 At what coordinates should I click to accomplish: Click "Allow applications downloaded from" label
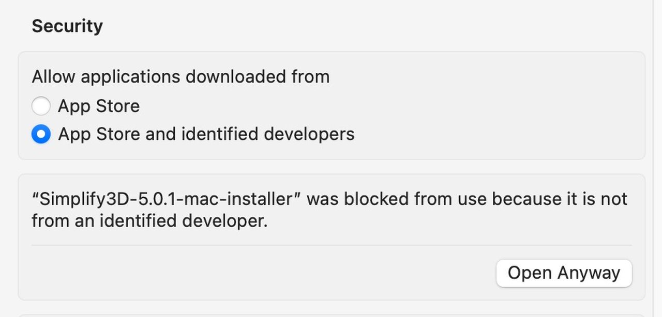point(180,77)
